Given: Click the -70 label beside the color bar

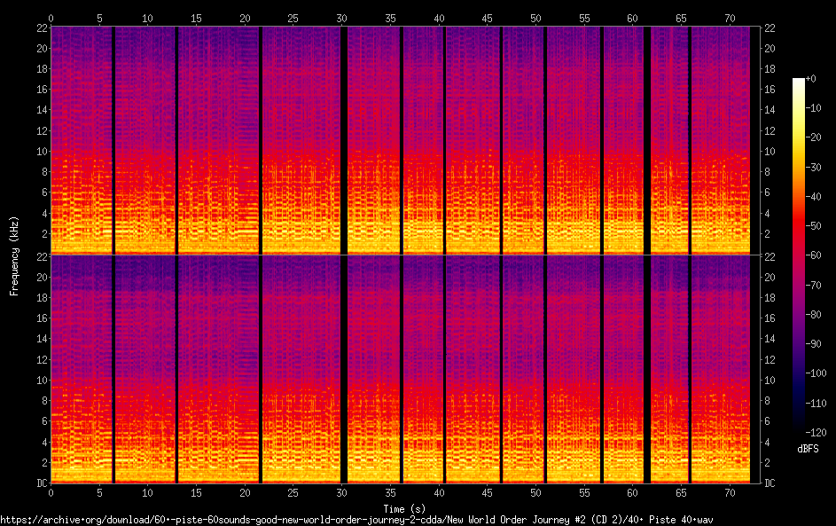Looking at the screenshot, I should click(814, 285).
